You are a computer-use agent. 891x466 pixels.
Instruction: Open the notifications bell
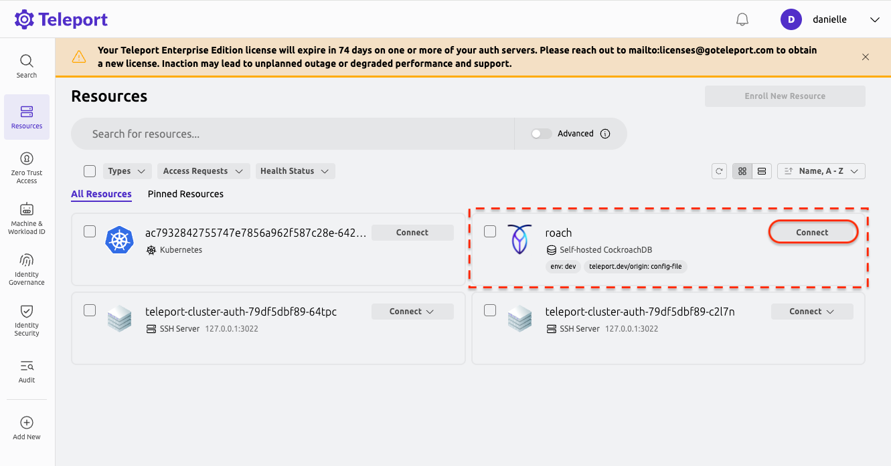tap(742, 19)
